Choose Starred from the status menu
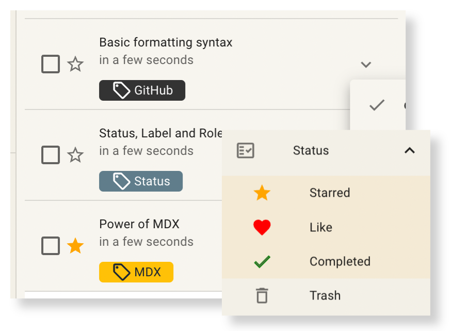Viewport: 451px width, 331px height. click(x=326, y=193)
